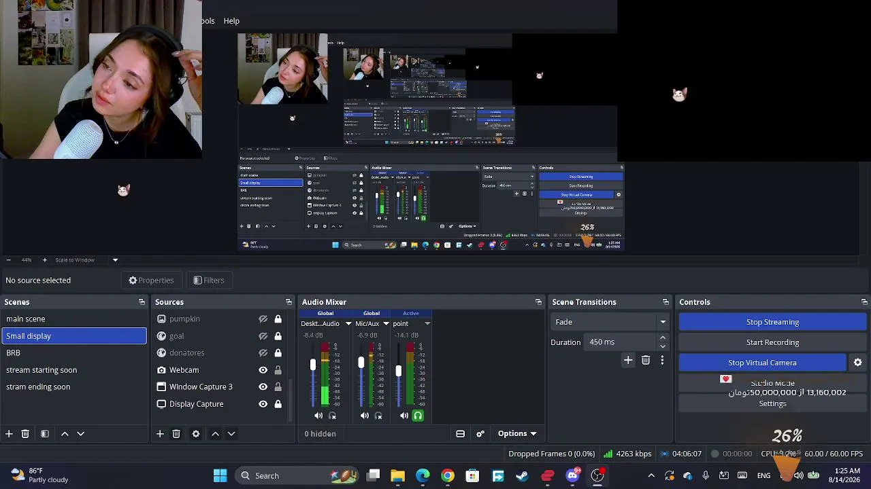Undock the Audio Mixer panel icon

pos(538,302)
